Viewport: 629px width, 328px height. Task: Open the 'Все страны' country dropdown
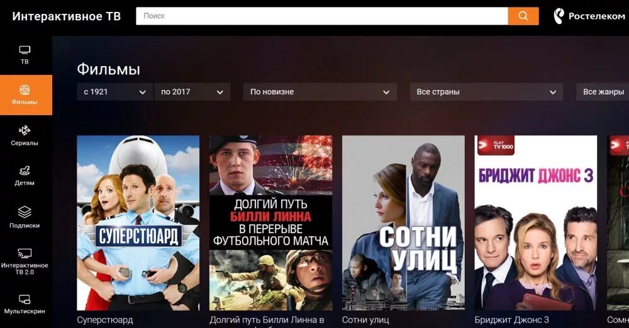tap(486, 92)
